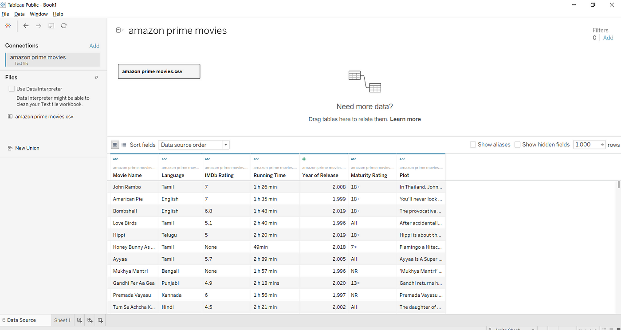Change Year of Release number type icon
This screenshot has height=330, width=621.
pyautogui.click(x=304, y=159)
